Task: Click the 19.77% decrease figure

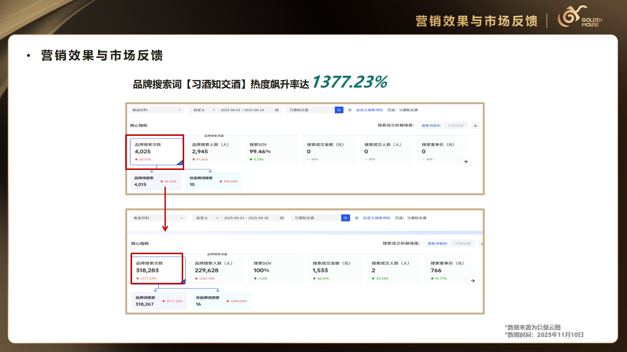Action: pyautogui.click(x=441, y=278)
